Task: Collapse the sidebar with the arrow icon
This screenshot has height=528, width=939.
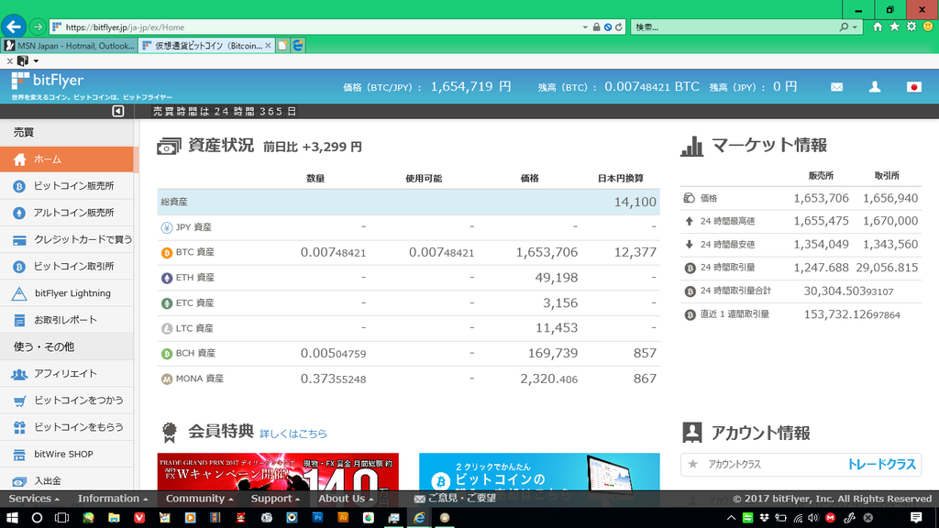Action: [x=118, y=111]
